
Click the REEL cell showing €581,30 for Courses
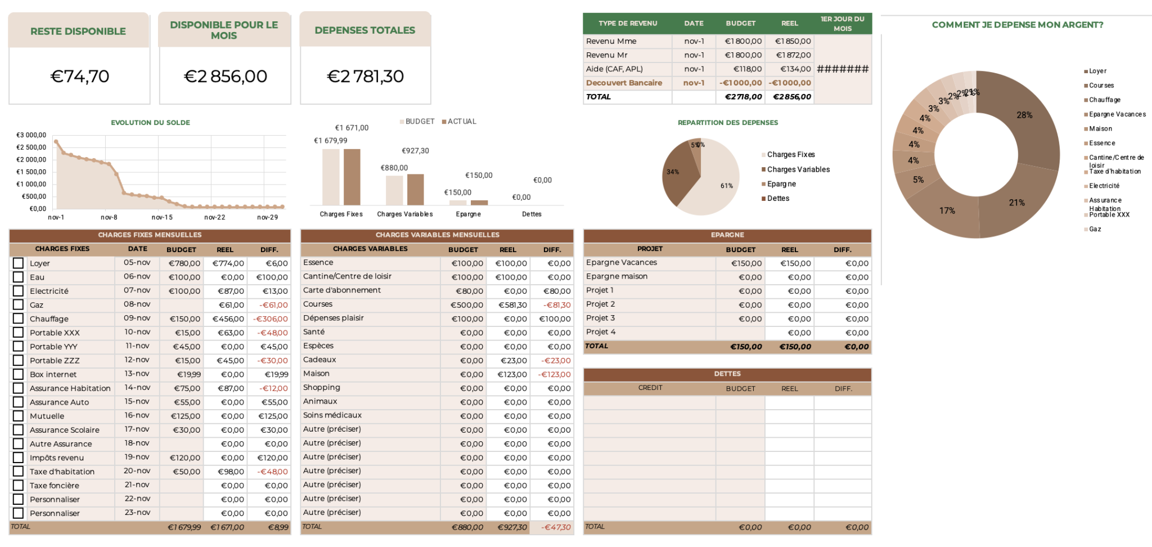point(511,304)
